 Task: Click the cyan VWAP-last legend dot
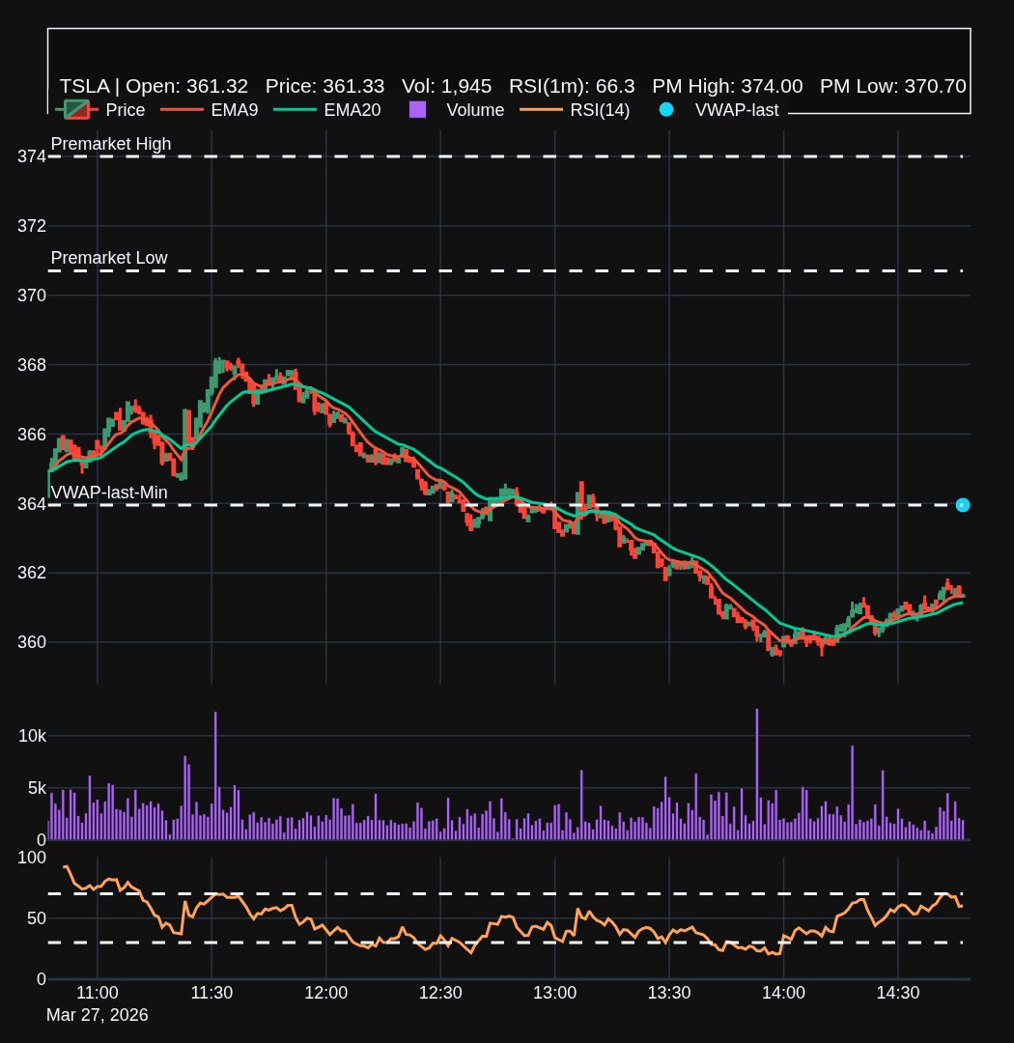pos(666,110)
